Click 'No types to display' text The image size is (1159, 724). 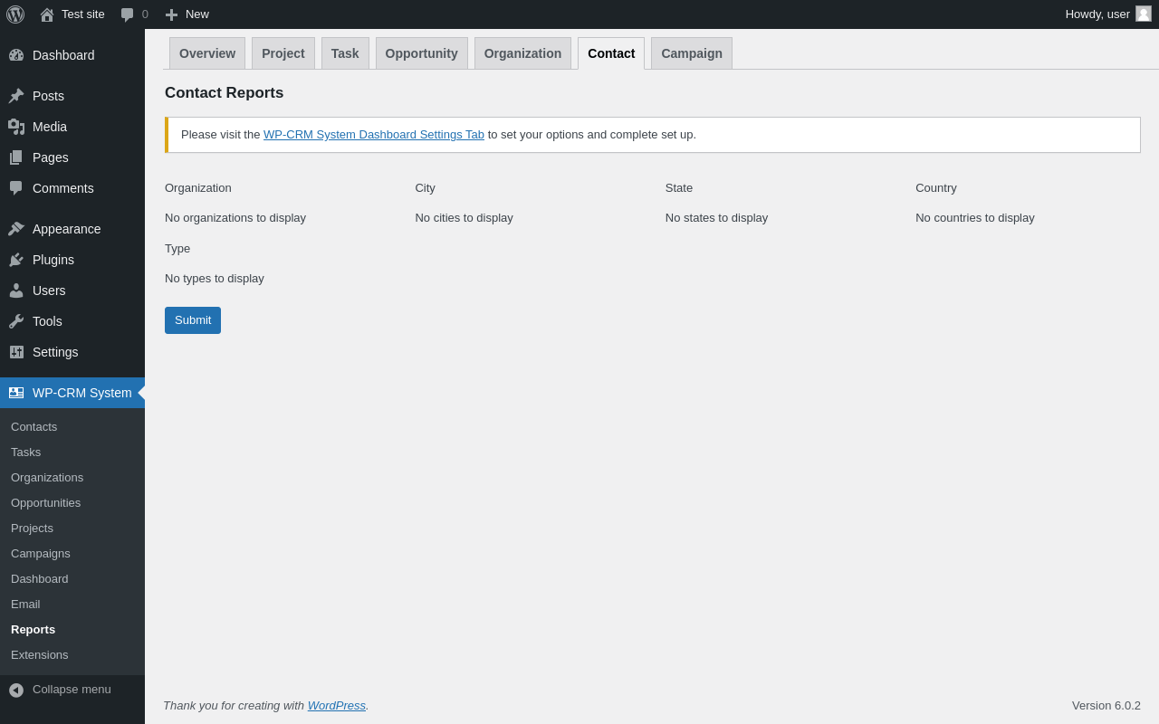[215, 279]
